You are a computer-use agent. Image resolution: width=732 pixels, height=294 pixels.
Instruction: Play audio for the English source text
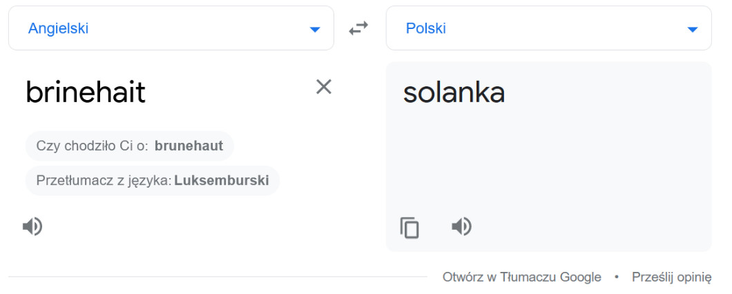click(x=32, y=226)
